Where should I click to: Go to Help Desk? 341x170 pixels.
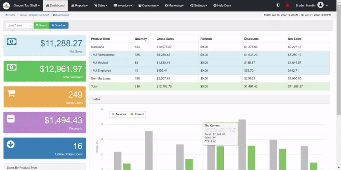pos(222,6)
